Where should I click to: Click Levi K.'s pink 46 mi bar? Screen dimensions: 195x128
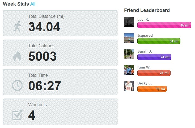[x=164, y=25]
